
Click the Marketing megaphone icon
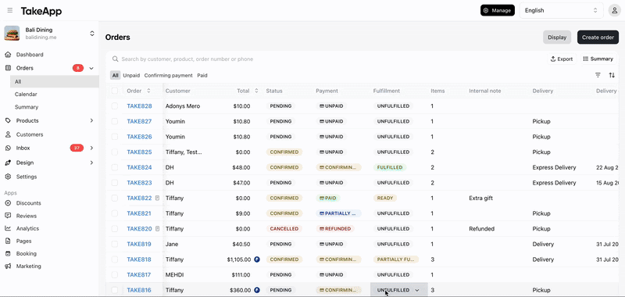tap(8, 266)
